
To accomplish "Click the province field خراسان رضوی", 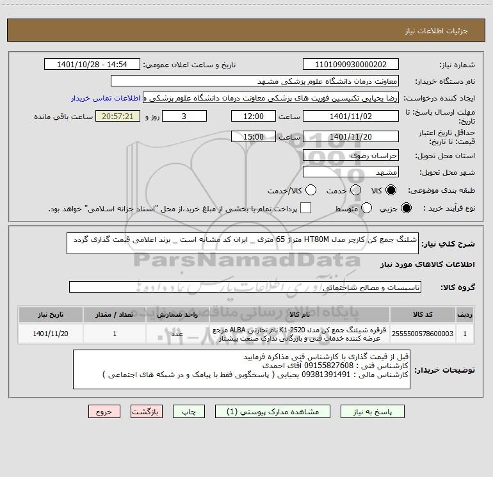I will point(351,156).
